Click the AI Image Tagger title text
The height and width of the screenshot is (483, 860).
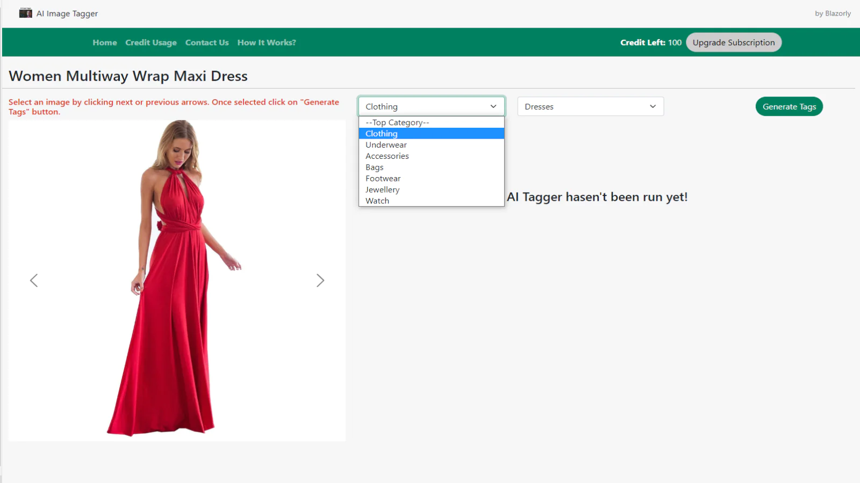pos(67,13)
